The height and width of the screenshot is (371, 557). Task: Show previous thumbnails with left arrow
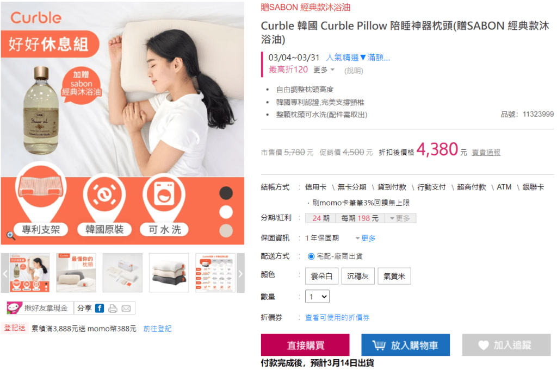(x=5, y=273)
